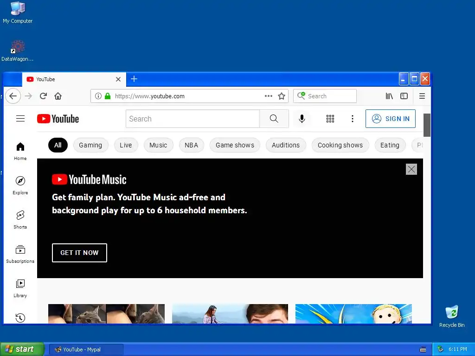Show site information icon in address bar

[x=98, y=96]
